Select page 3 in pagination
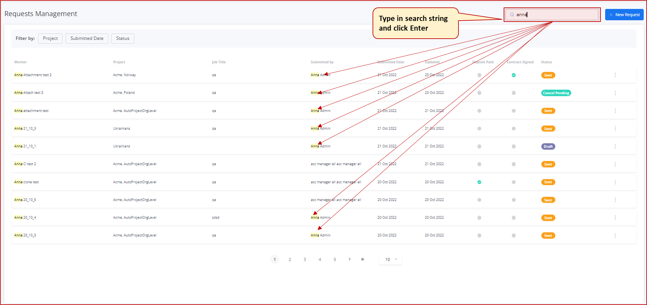The image size is (647, 305). 304,259
